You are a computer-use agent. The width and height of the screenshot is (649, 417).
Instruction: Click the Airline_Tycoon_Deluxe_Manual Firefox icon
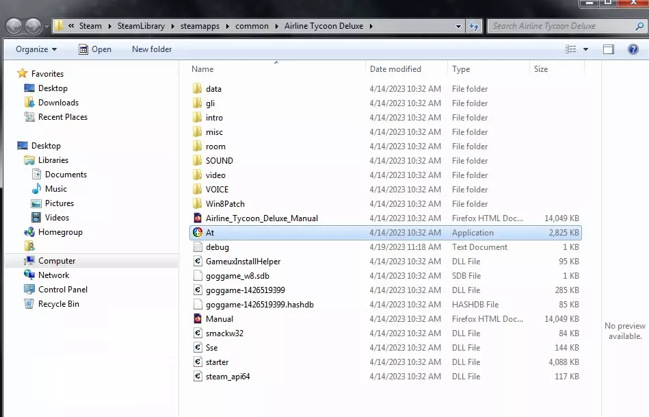point(198,218)
